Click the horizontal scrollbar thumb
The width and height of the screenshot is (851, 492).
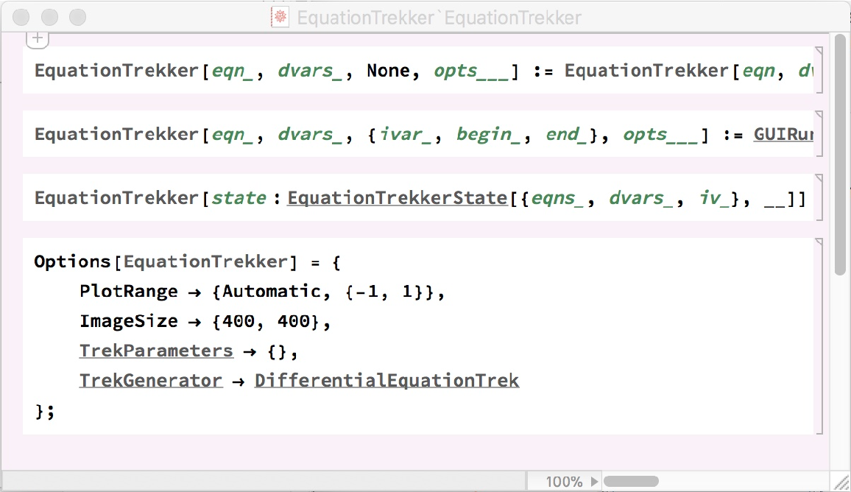pyautogui.click(x=631, y=482)
